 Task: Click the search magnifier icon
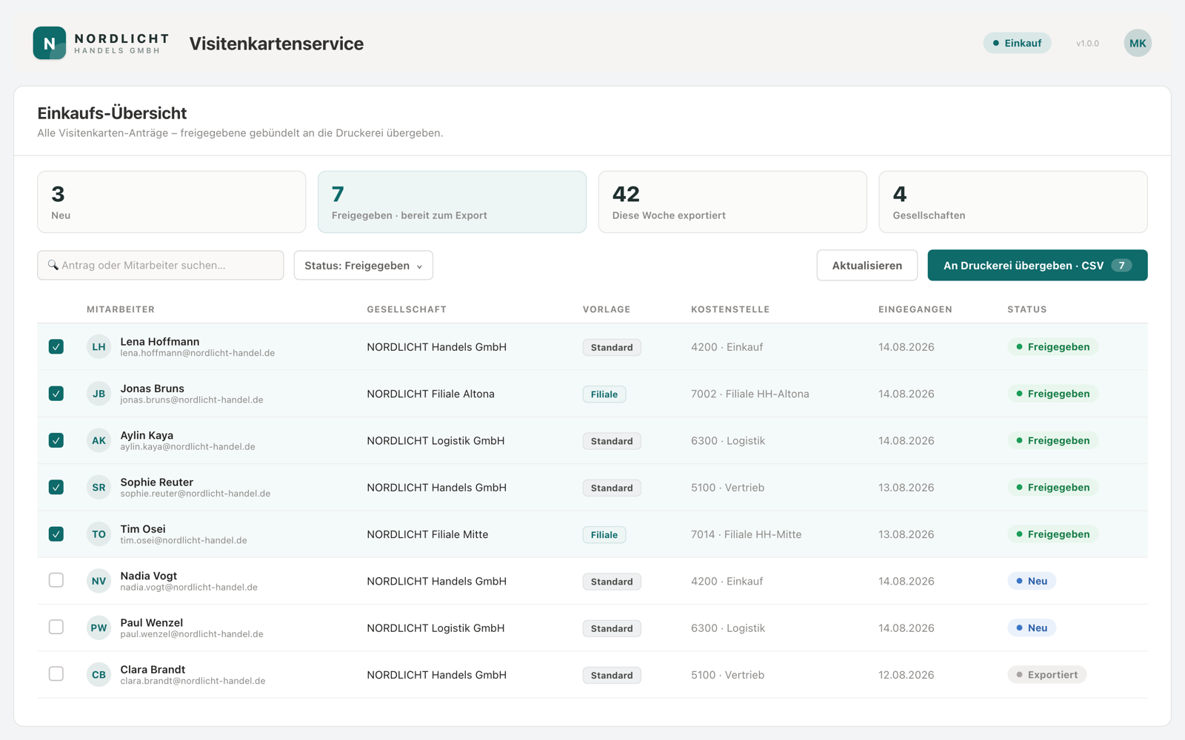coord(53,265)
